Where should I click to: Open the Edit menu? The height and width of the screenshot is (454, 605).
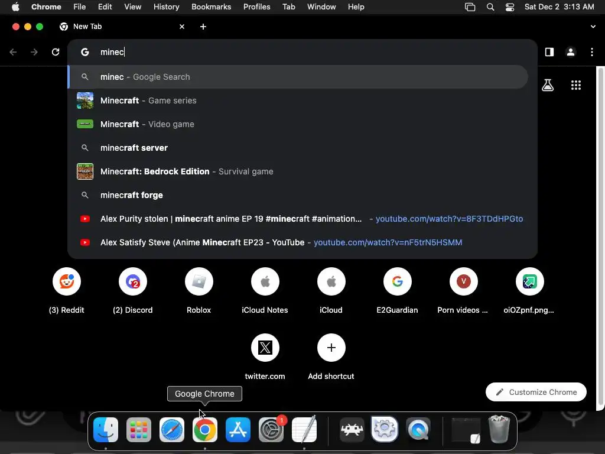pos(105,7)
